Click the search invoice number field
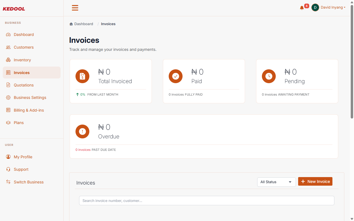 click(x=207, y=201)
